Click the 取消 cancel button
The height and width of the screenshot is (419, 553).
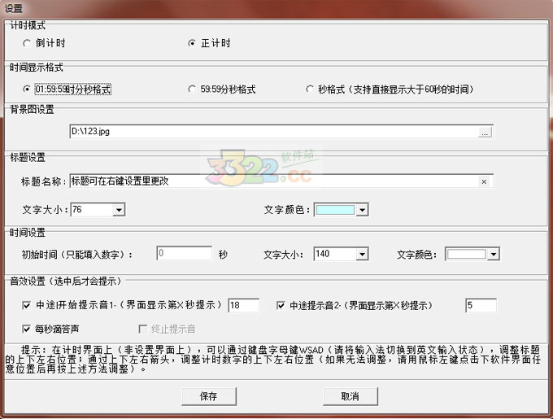(351, 396)
